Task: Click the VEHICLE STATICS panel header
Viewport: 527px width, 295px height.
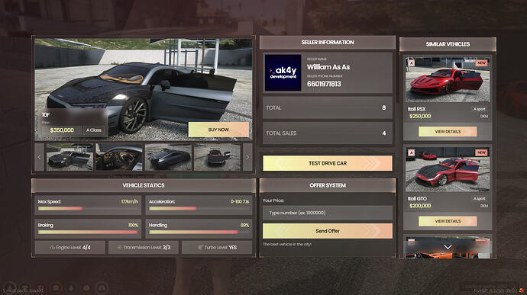Action: pyautogui.click(x=144, y=185)
